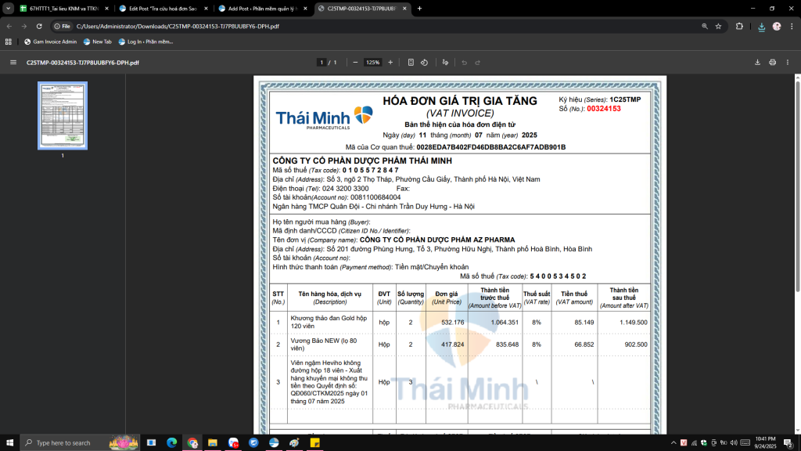
Task: Click the page number input field
Action: click(321, 62)
